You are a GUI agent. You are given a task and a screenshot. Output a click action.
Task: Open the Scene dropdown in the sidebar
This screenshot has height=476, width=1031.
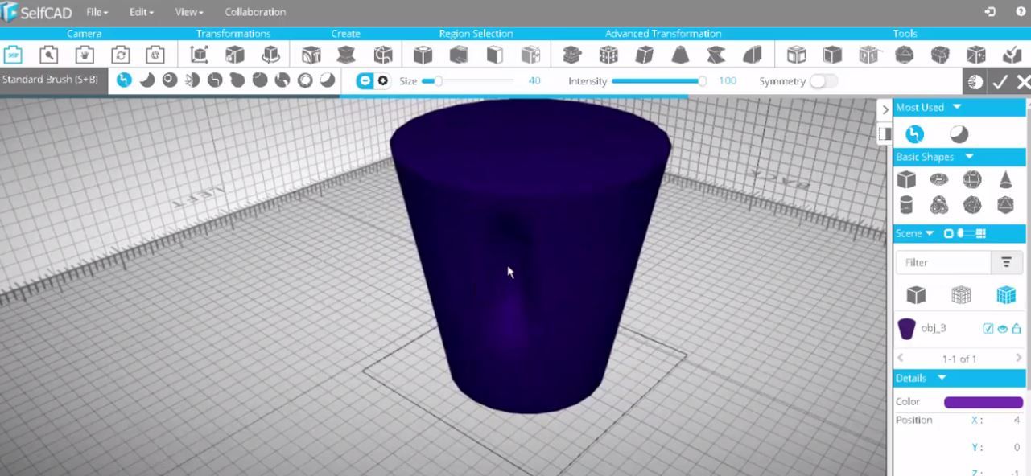pyautogui.click(x=914, y=233)
